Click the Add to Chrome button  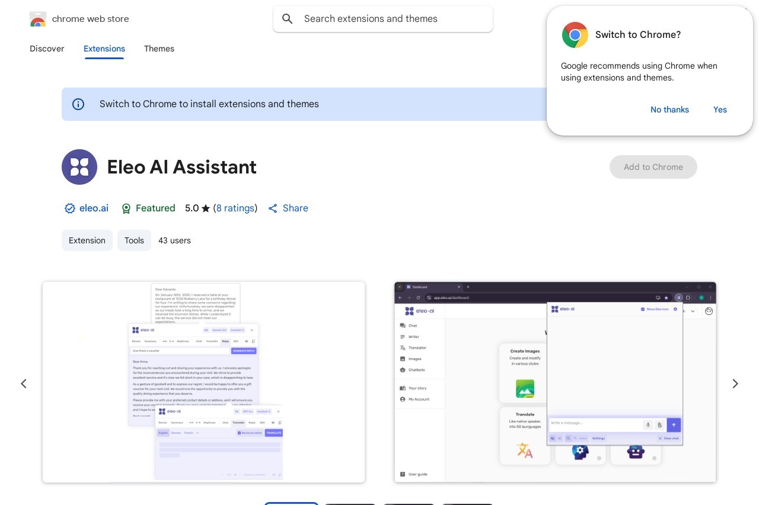653,167
